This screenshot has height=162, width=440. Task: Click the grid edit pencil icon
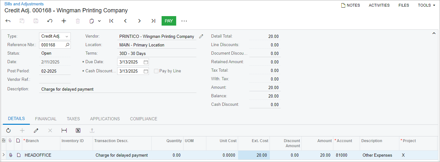tap(36, 130)
